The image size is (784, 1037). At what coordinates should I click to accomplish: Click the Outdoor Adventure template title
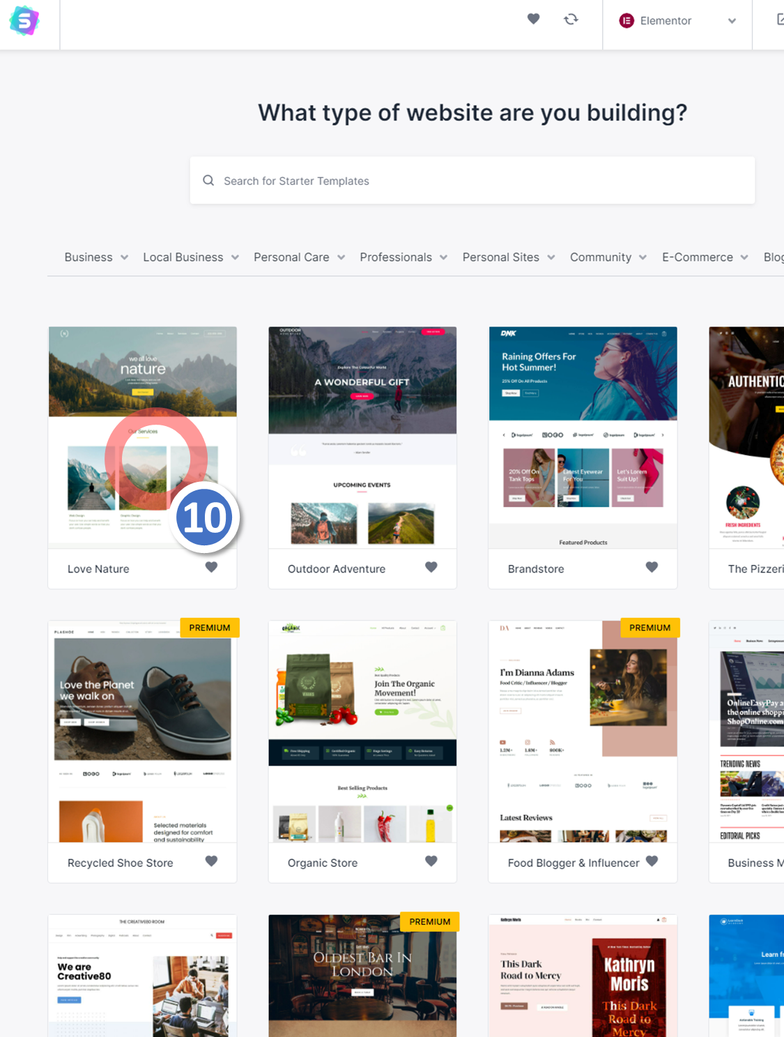[337, 569]
